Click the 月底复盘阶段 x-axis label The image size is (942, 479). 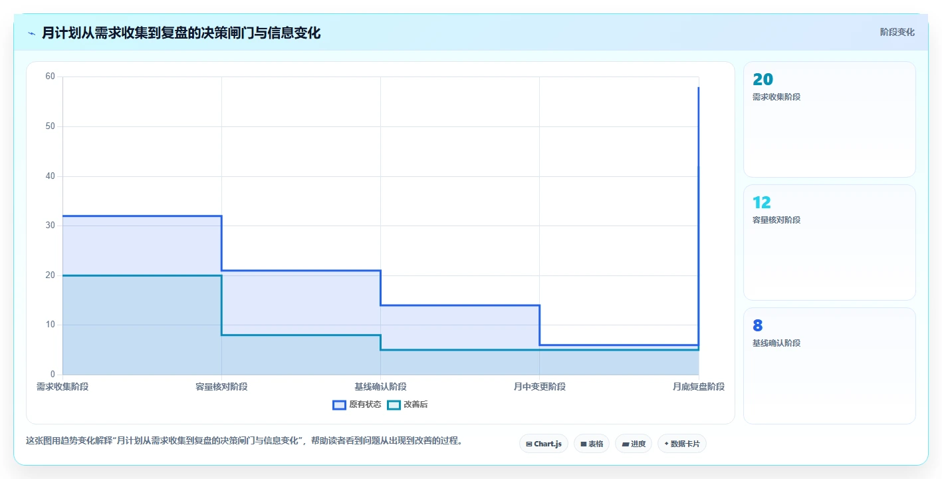click(x=698, y=387)
